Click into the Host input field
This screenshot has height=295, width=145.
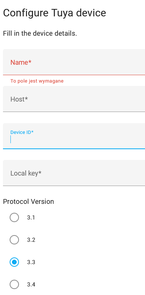click(74, 99)
